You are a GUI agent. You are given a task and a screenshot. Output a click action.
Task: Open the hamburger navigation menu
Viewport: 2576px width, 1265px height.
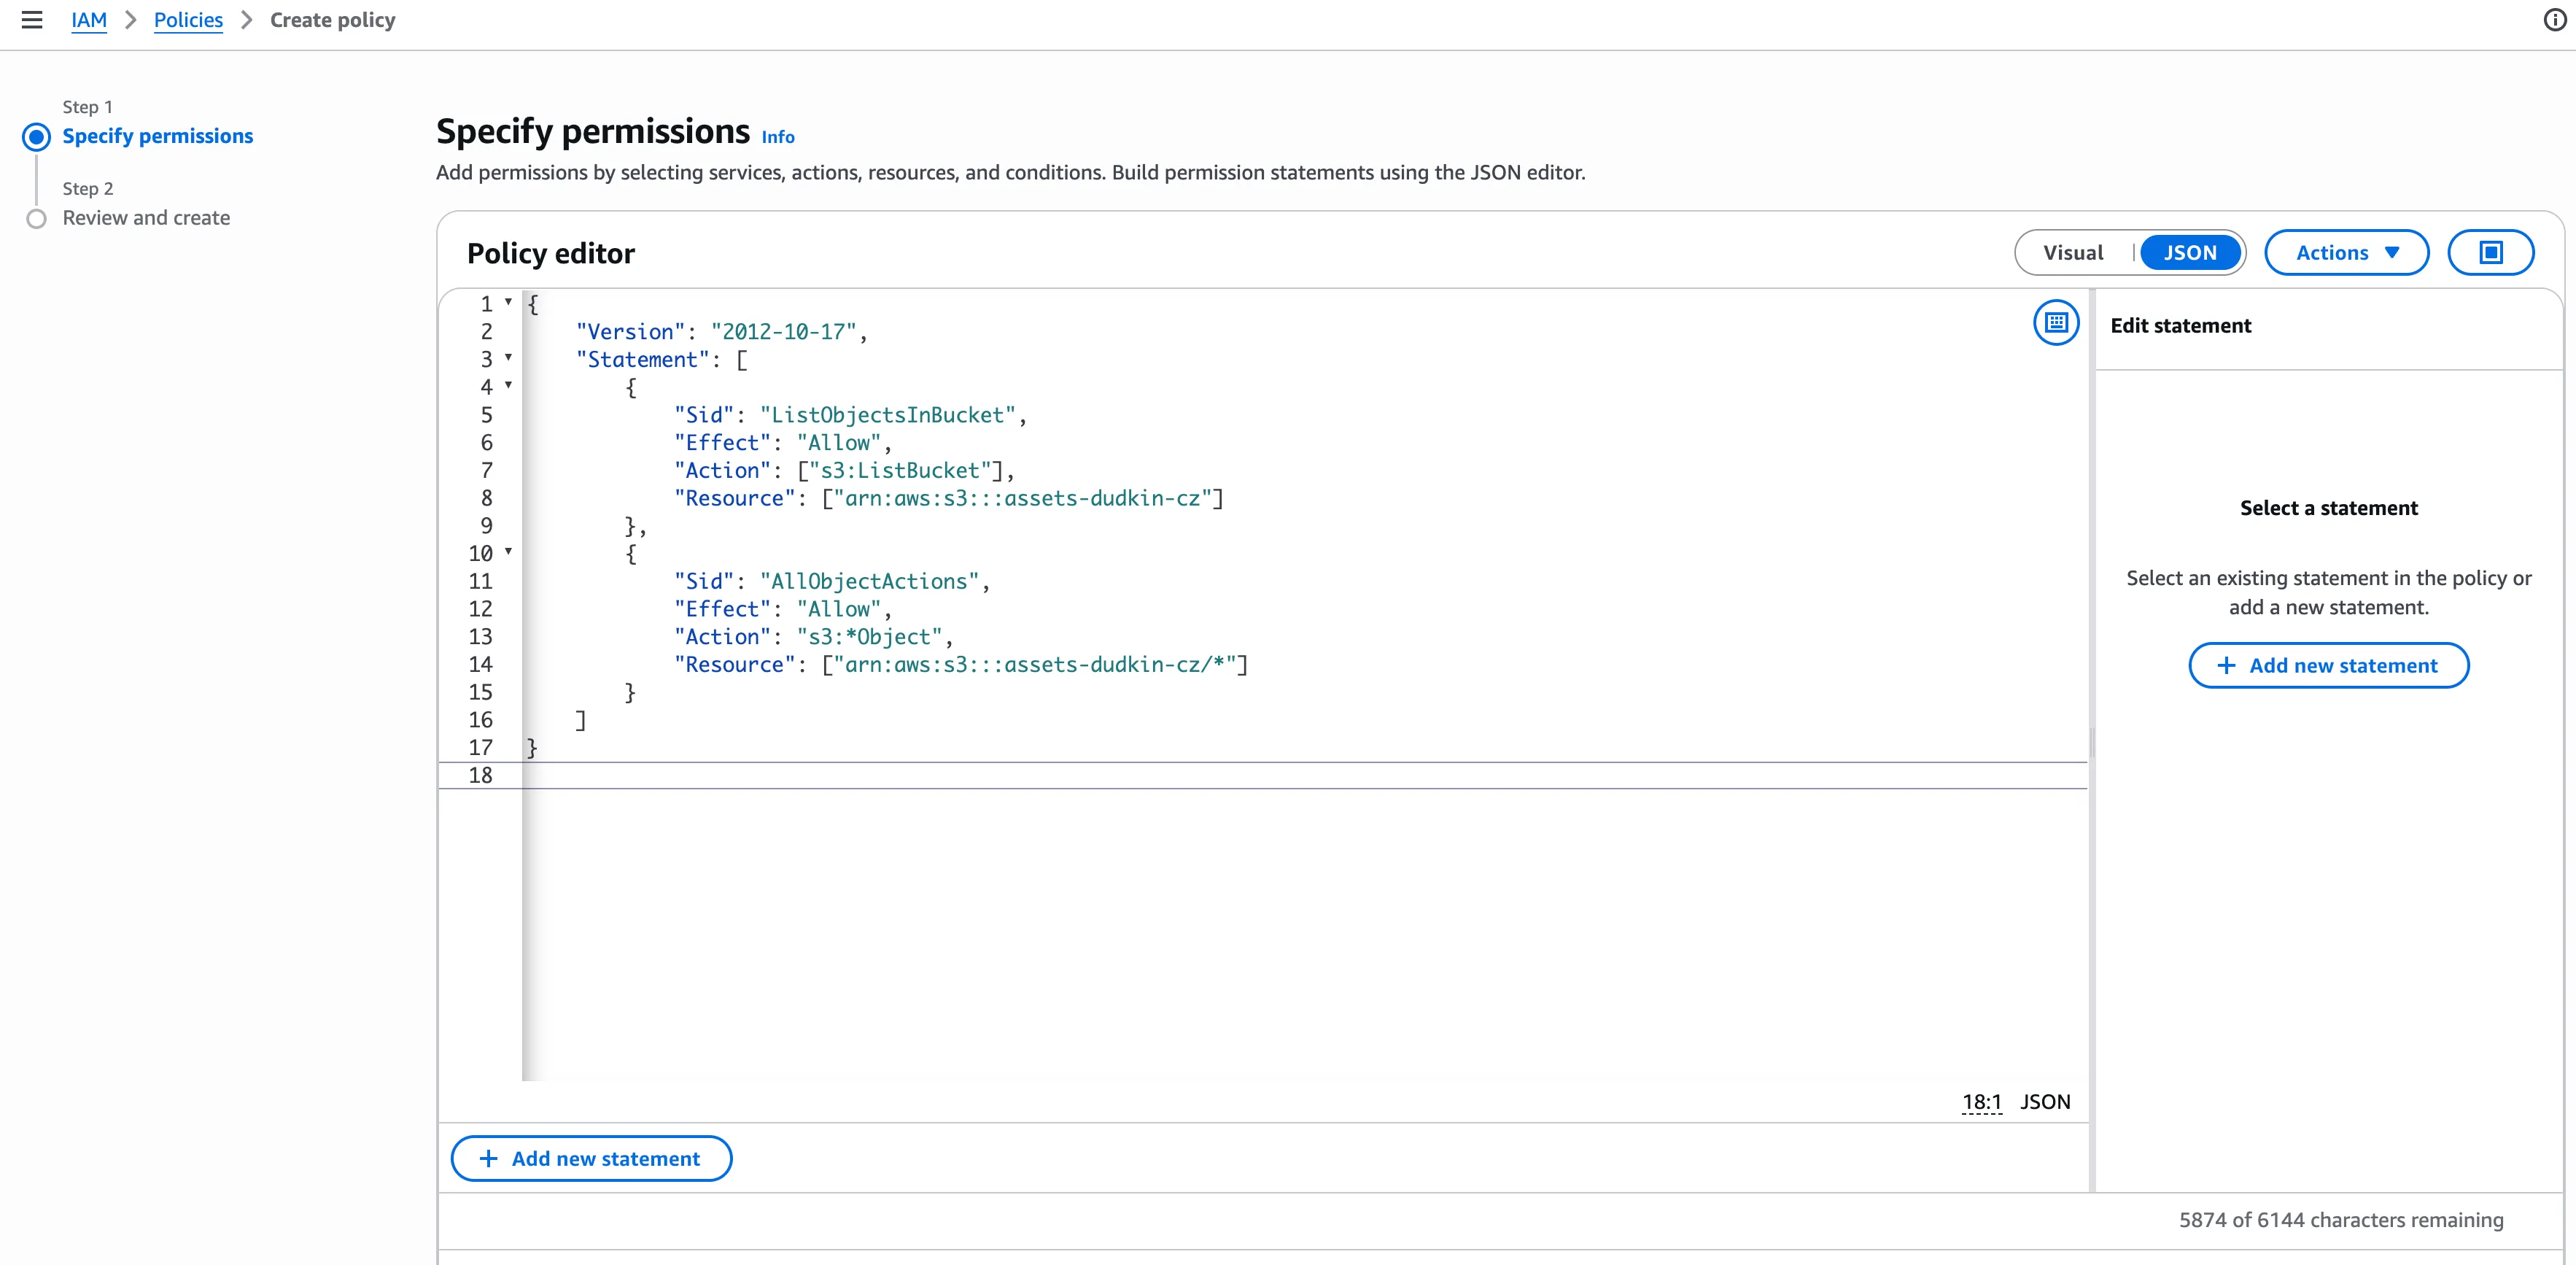coord(32,20)
